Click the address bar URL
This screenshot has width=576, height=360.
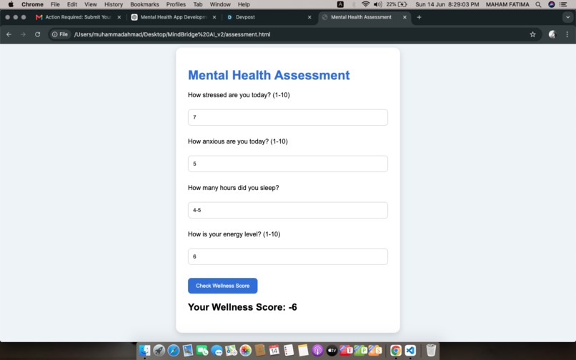pos(172,34)
